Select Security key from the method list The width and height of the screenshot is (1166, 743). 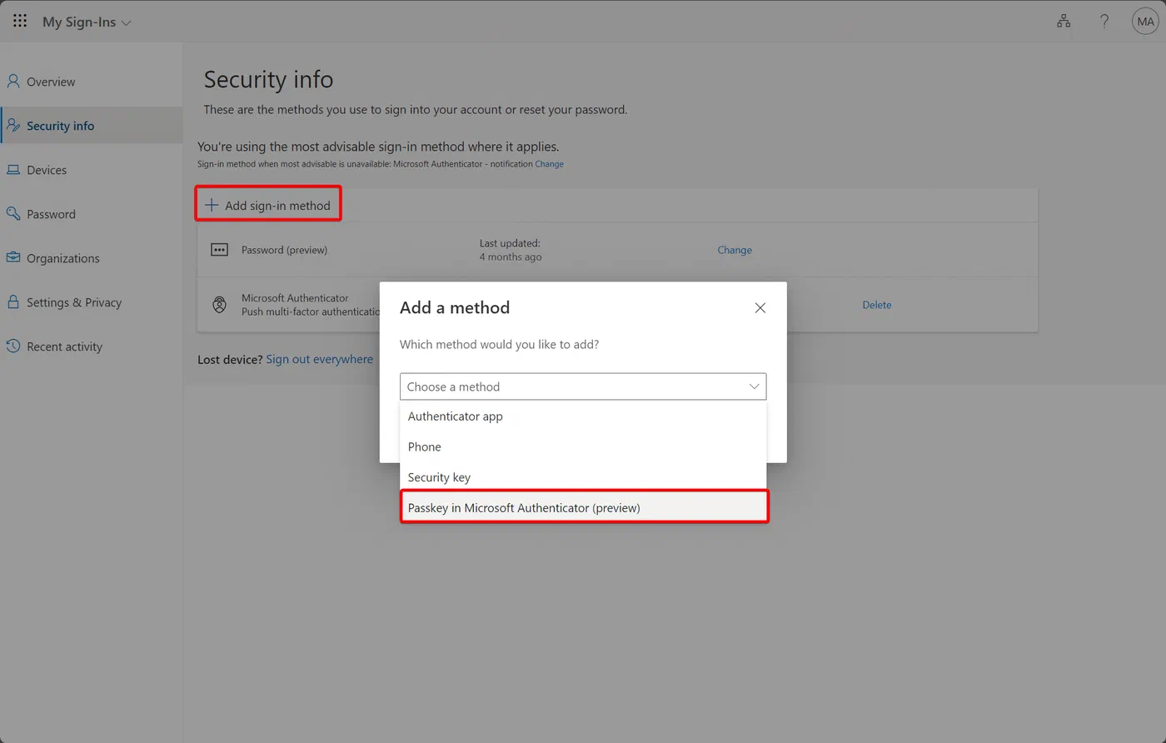[x=583, y=477]
